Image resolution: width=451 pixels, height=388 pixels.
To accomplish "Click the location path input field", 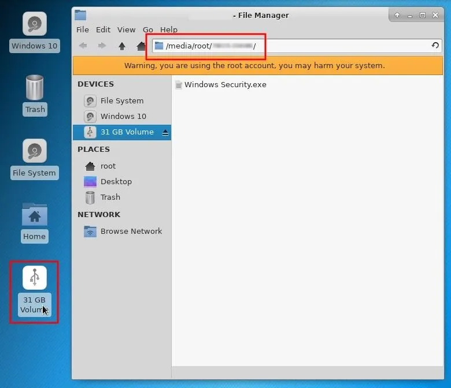I will (297, 46).
